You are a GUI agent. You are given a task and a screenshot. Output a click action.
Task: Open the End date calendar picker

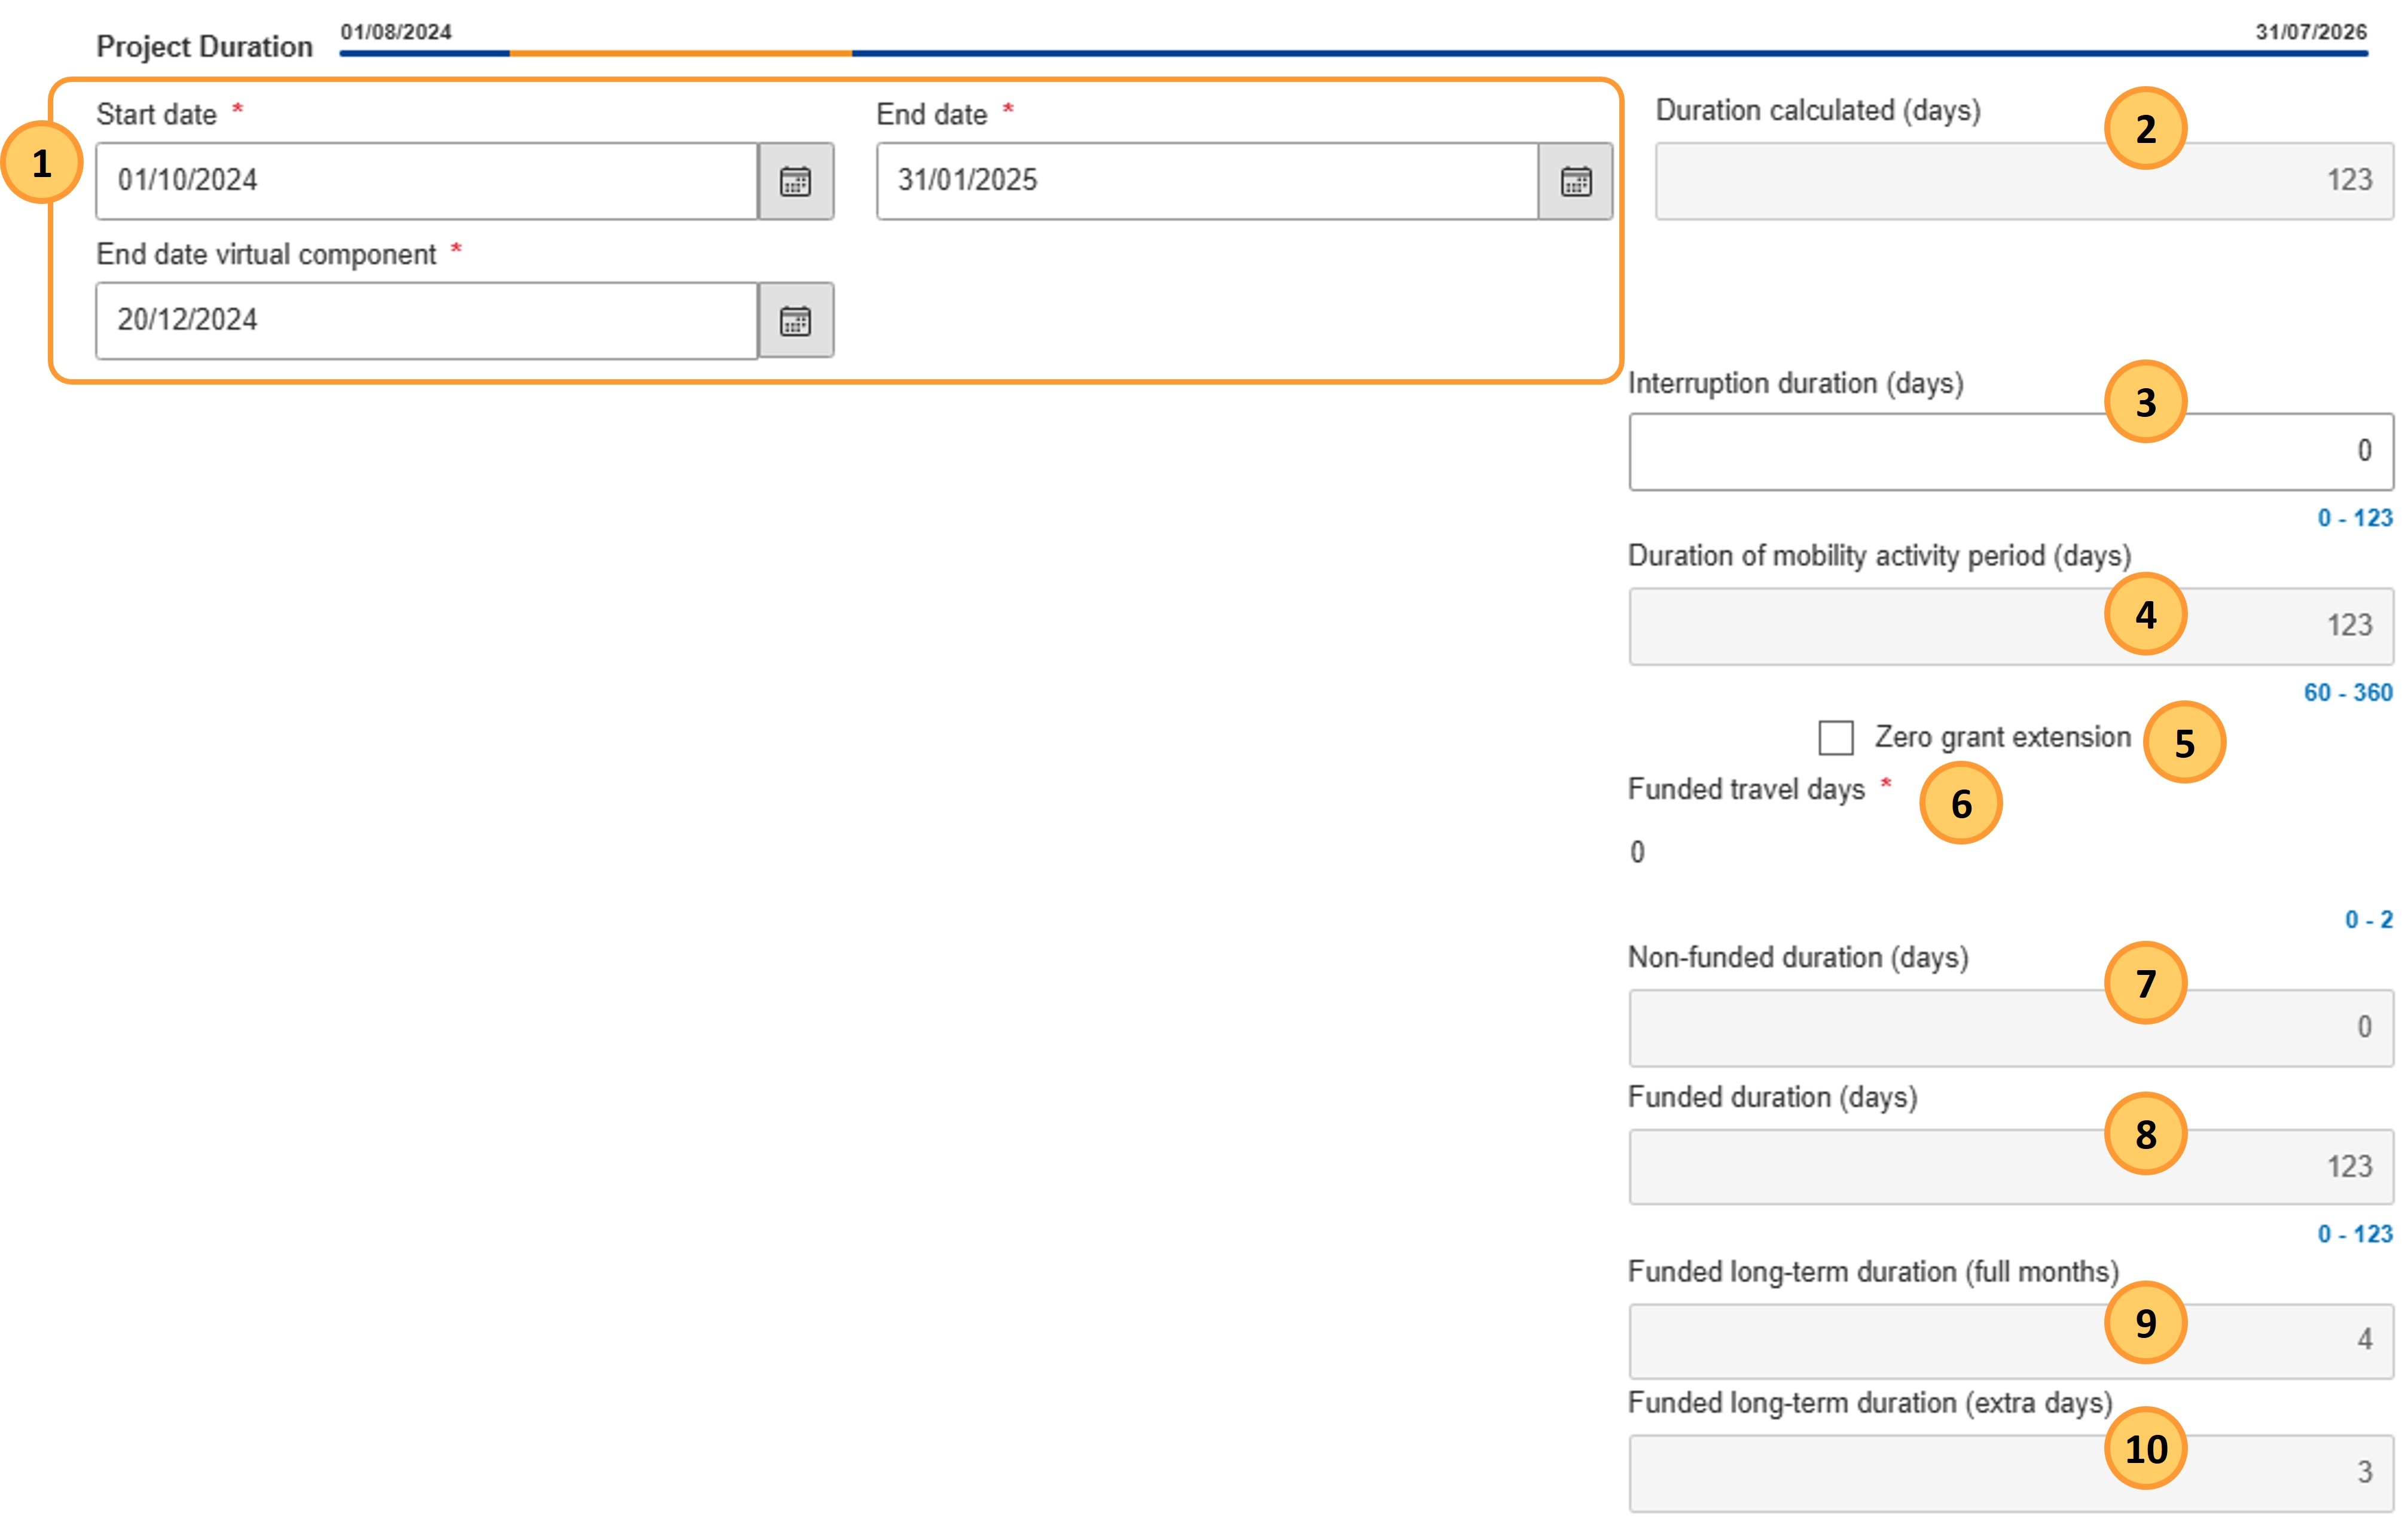click(1576, 181)
